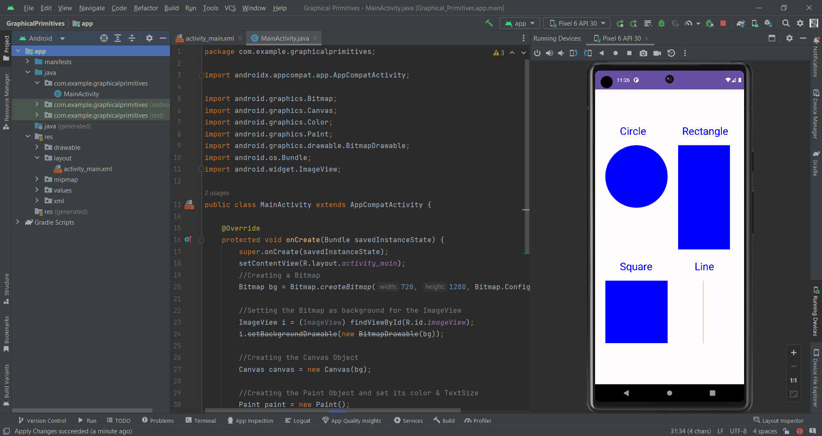Power off the virtual device
This screenshot has height=436, width=822.
coord(537,53)
